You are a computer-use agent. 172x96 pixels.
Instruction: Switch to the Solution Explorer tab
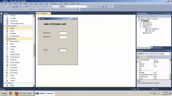pyautogui.click(x=144, y=48)
